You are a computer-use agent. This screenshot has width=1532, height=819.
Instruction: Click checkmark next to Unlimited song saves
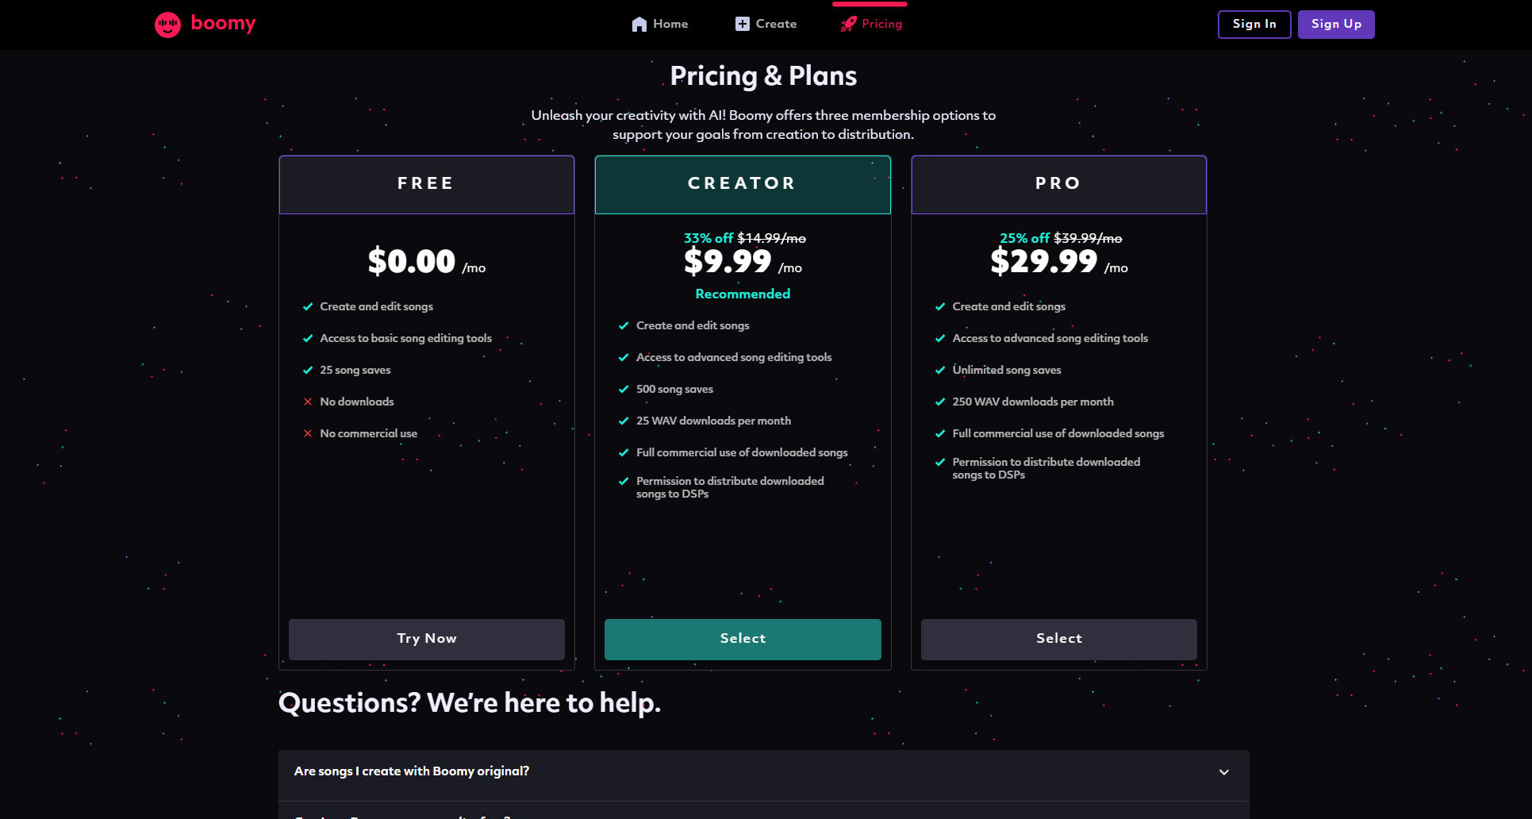tap(940, 370)
